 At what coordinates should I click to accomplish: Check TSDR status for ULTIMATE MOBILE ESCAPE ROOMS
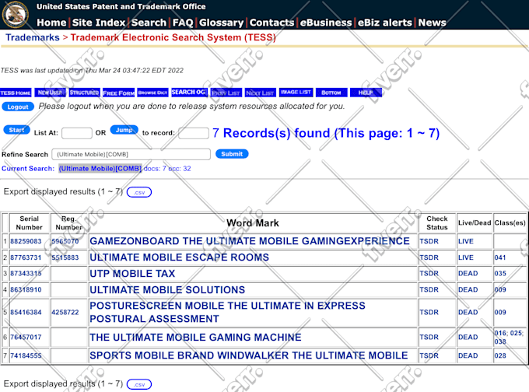(429, 257)
